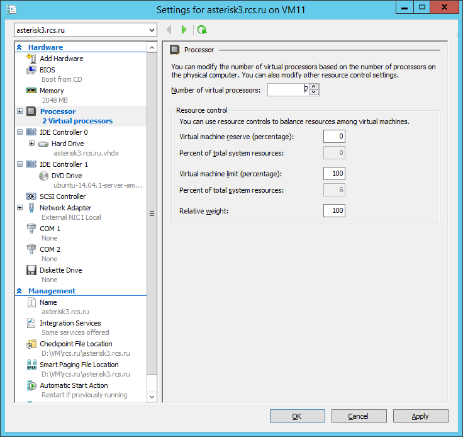Select SCSI Controller in the tree
Viewport: 463px width, 437px height.
(x=63, y=196)
